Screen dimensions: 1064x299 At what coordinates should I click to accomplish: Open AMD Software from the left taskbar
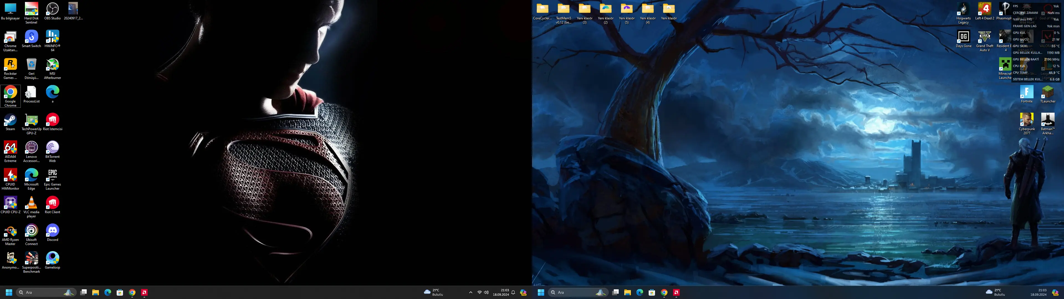(144, 292)
